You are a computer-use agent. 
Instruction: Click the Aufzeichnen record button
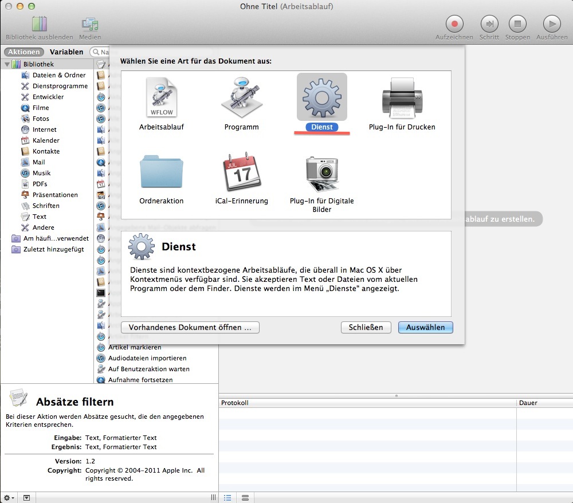tap(454, 24)
